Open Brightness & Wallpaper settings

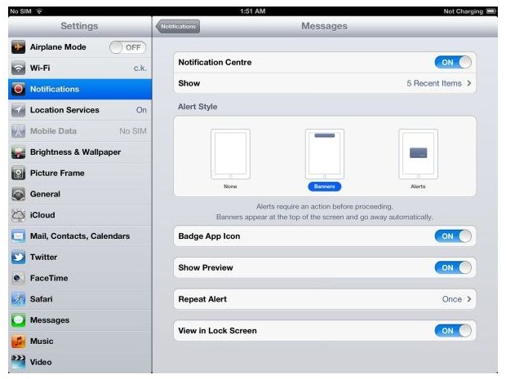[x=80, y=152]
